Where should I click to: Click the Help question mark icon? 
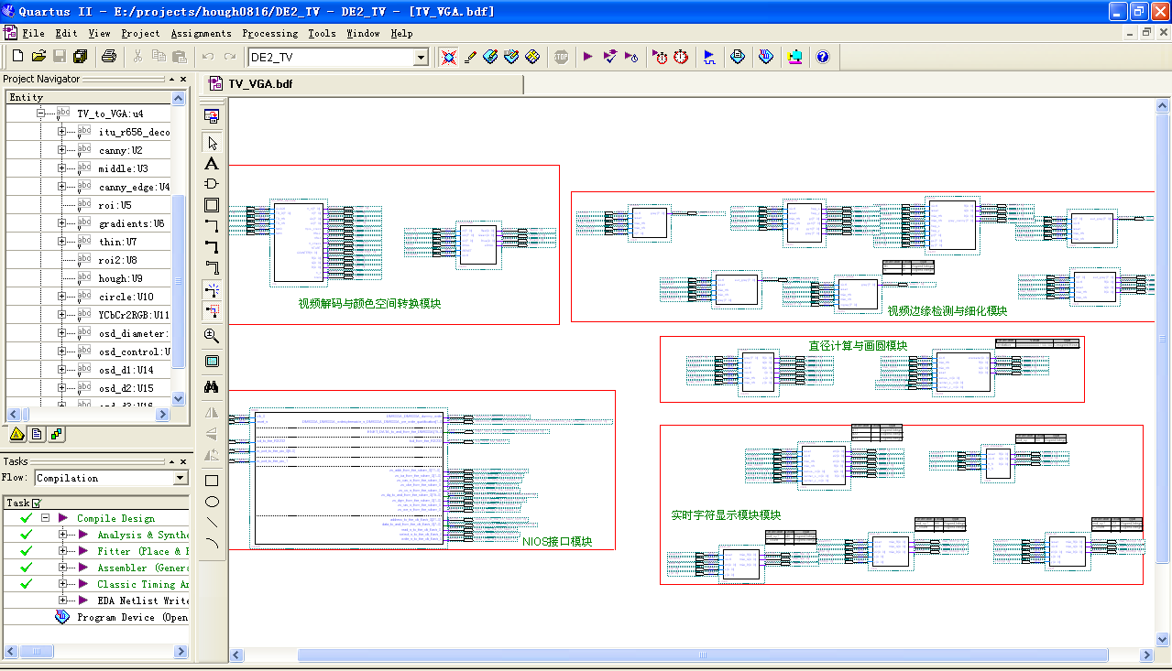[x=823, y=57]
